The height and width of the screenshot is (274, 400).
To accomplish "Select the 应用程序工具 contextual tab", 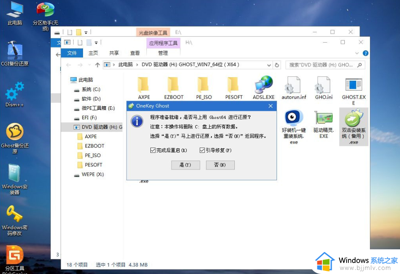I will [x=163, y=43].
